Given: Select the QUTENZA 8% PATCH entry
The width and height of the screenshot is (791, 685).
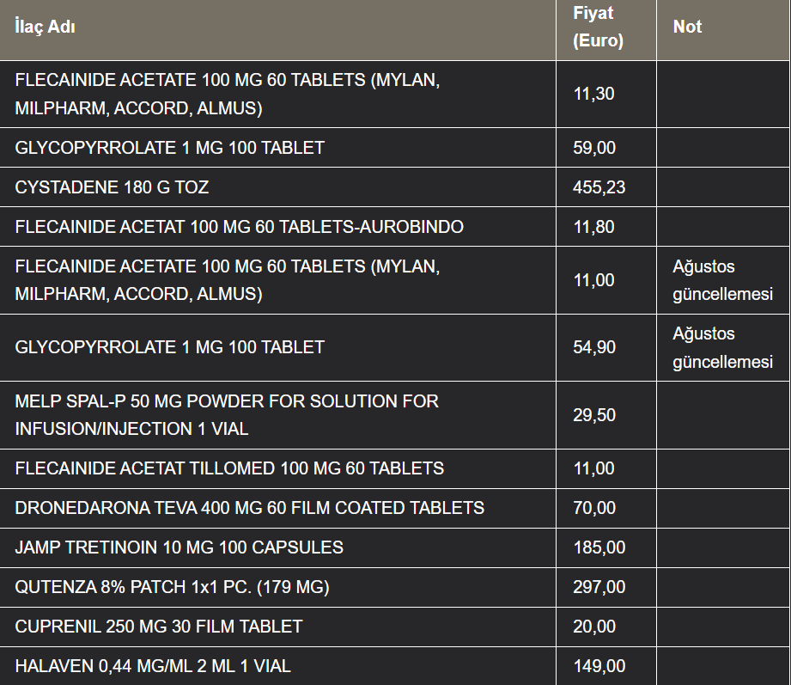Looking at the screenshot, I should tap(172, 587).
